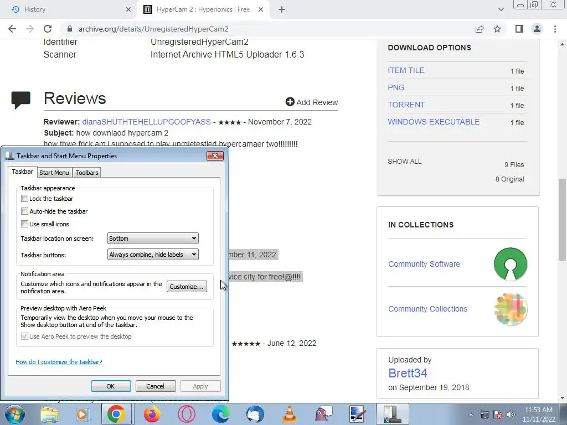This screenshot has width=567, height=425.
Task: Toggle Use Aero Peek checkbox
Action: point(24,336)
